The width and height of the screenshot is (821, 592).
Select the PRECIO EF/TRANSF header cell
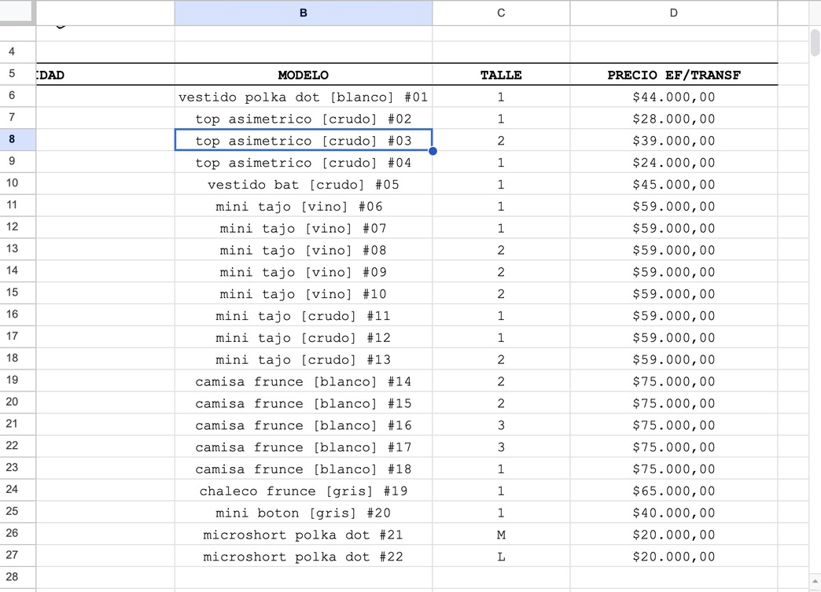coord(673,75)
